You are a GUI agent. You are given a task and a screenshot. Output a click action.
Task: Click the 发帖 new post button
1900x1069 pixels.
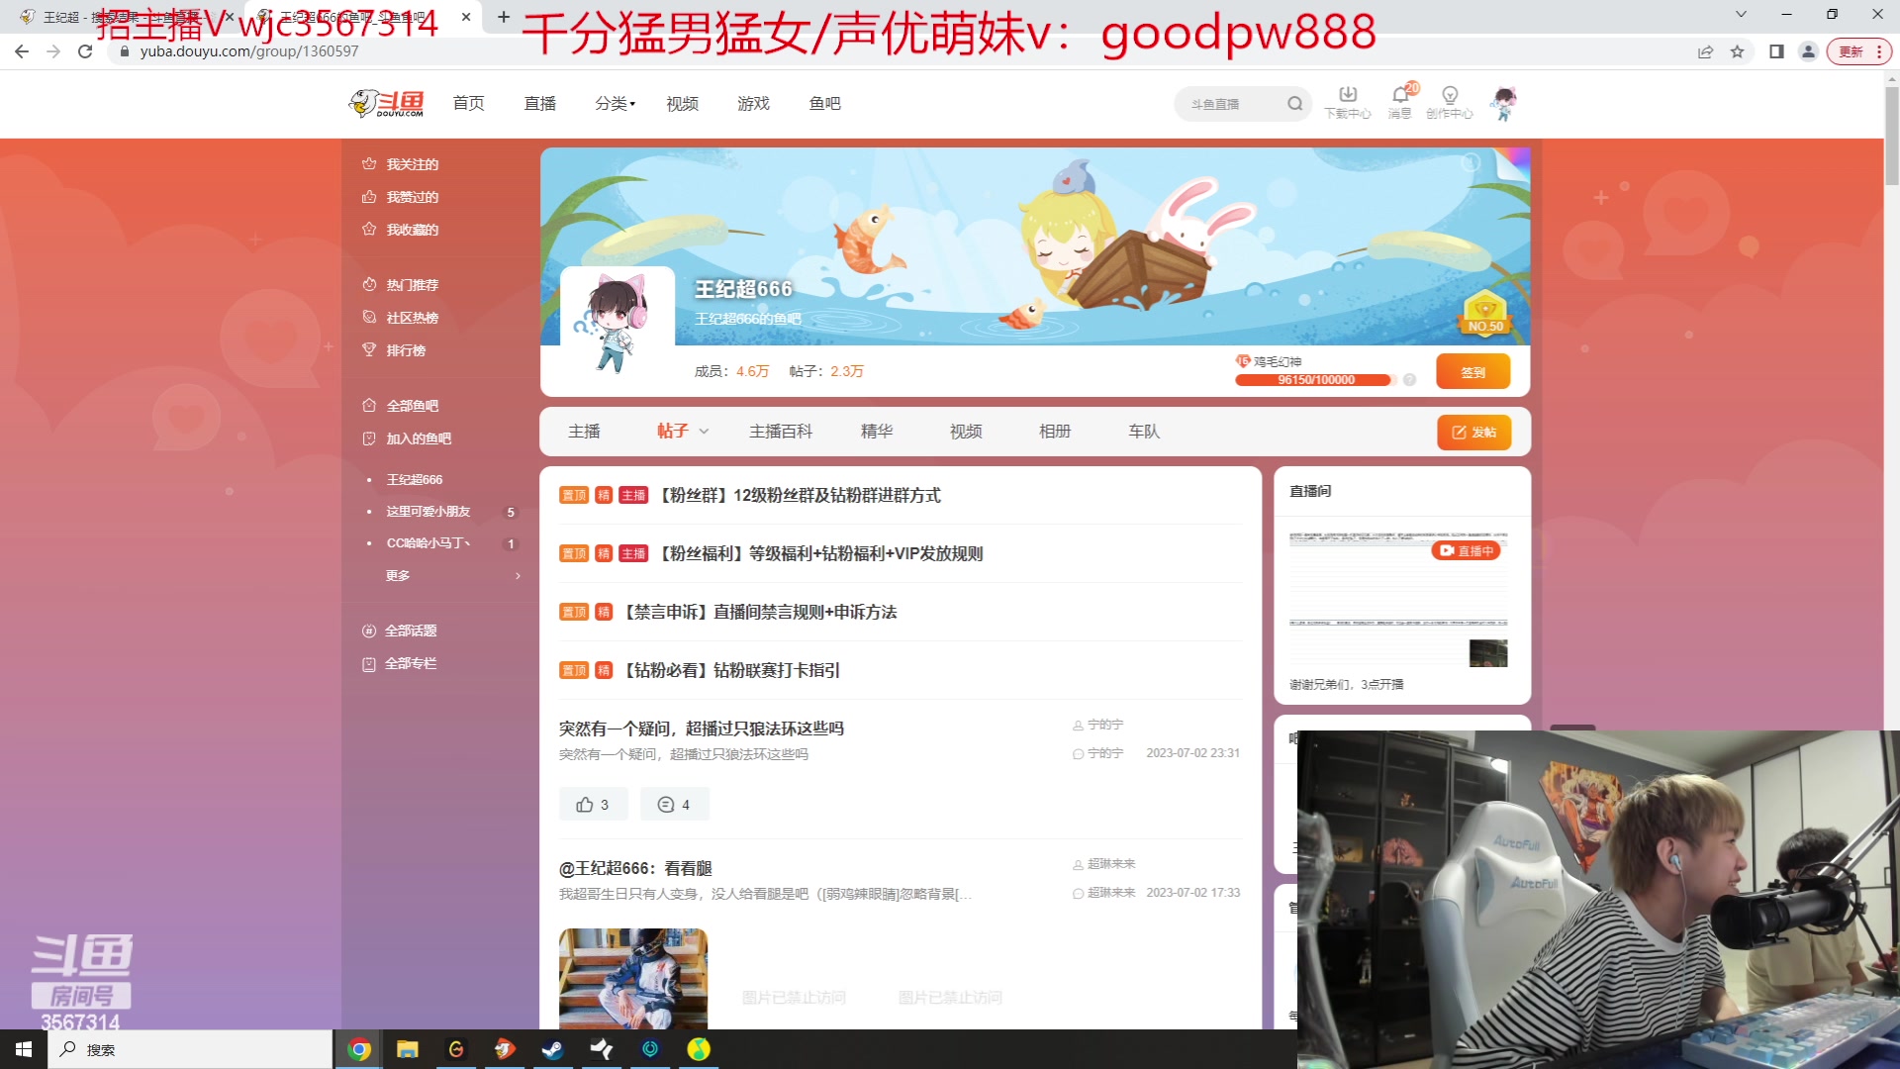point(1473,433)
